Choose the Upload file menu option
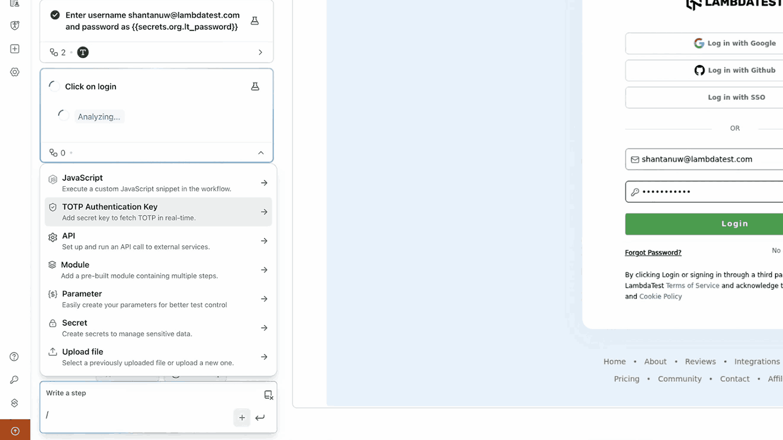 (158, 357)
